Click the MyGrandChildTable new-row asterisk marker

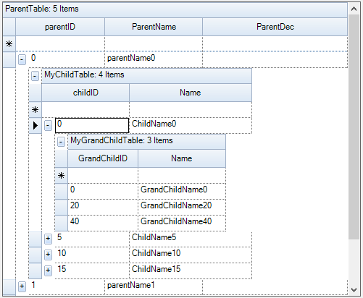(62, 176)
